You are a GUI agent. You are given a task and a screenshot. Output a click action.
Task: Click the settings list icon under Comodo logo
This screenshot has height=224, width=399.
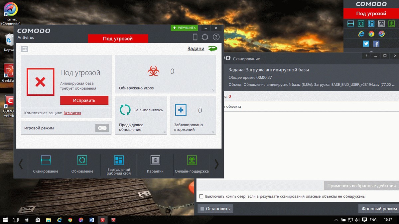pos(24,49)
